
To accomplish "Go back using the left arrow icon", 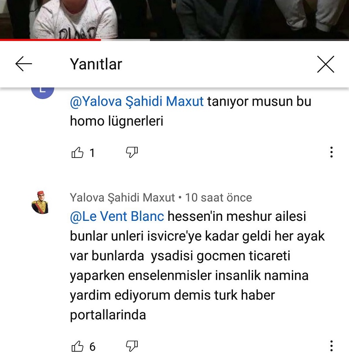I will click(x=24, y=64).
